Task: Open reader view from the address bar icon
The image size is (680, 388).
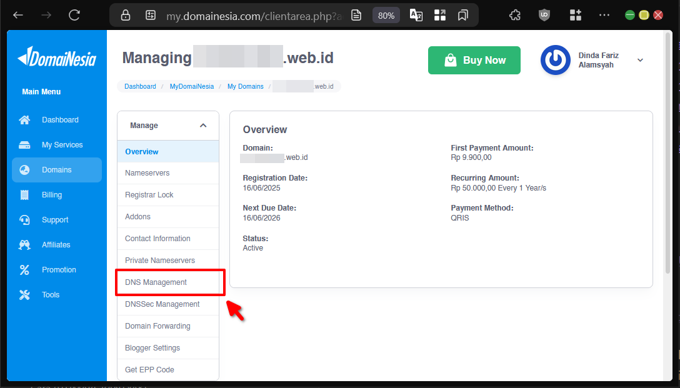Action: pos(356,15)
